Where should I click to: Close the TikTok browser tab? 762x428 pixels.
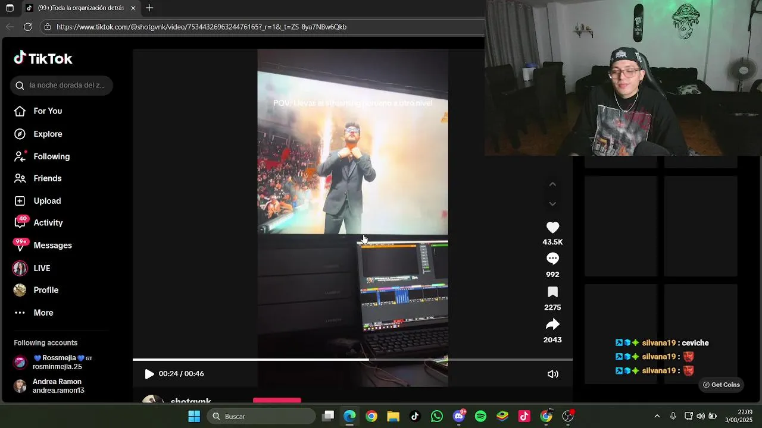click(133, 8)
